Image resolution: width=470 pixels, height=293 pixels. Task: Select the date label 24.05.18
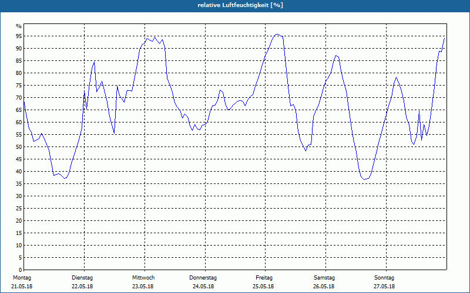[x=203, y=287]
